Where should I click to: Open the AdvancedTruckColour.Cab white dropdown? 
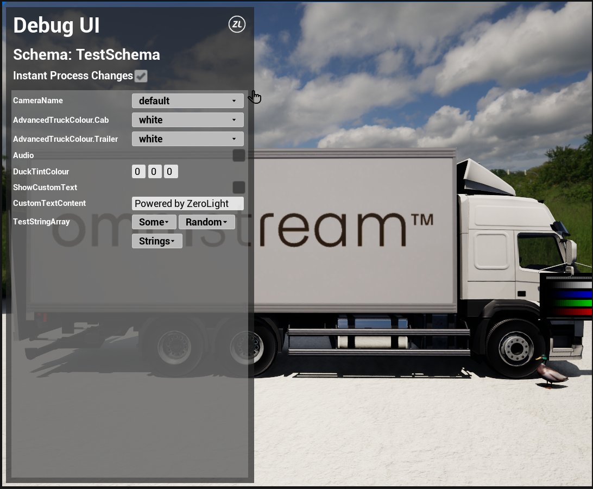point(187,120)
